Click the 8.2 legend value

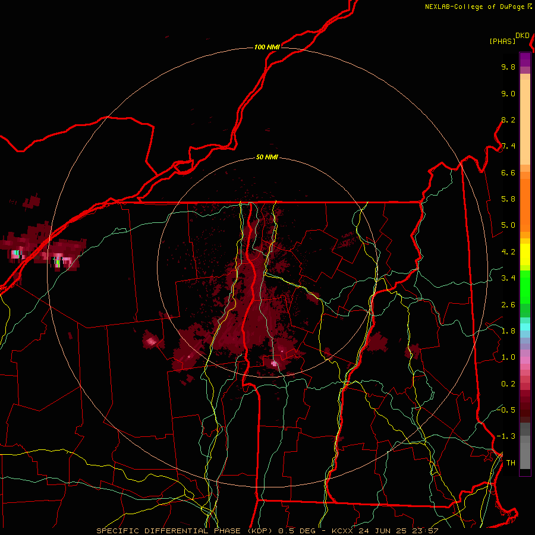click(508, 120)
